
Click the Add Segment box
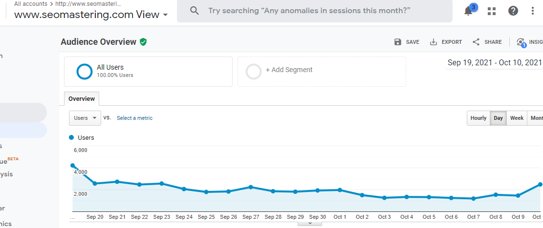point(322,72)
